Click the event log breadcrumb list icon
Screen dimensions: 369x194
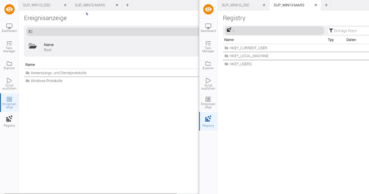coord(30,31)
